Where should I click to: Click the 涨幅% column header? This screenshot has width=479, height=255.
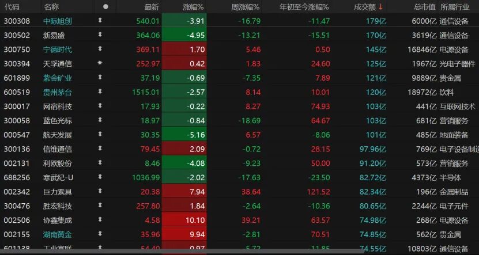tap(193, 7)
